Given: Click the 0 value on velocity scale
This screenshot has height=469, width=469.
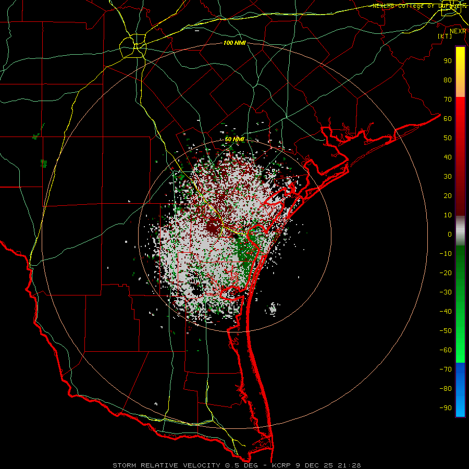Looking at the screenshot, I should (450, 234).
